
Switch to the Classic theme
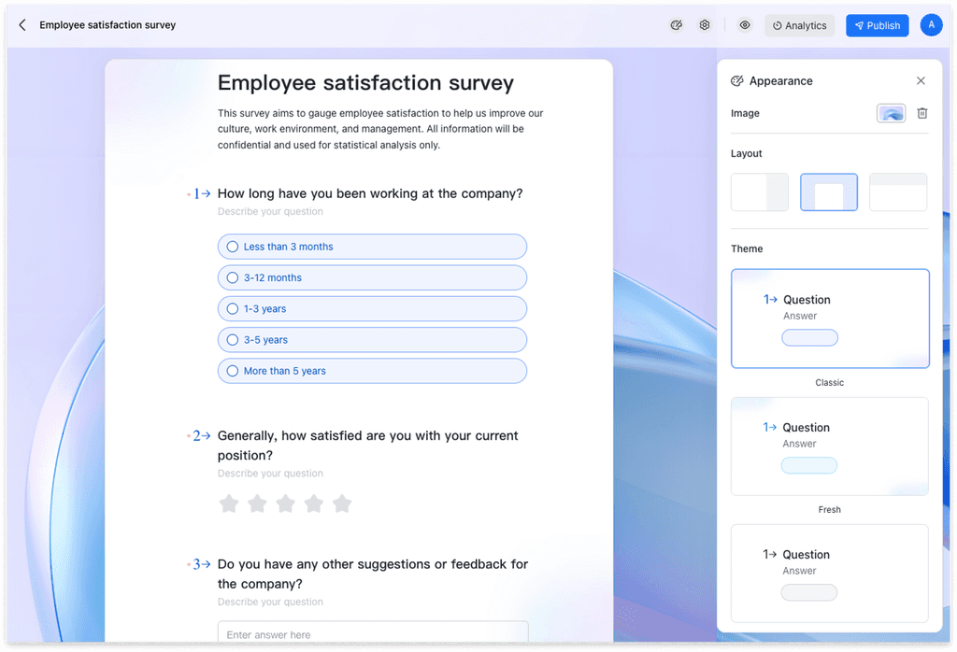tap(829, 319)
